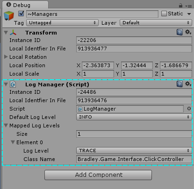
Task: Toggle the ~Managers active checkbox
Action: 21,14
